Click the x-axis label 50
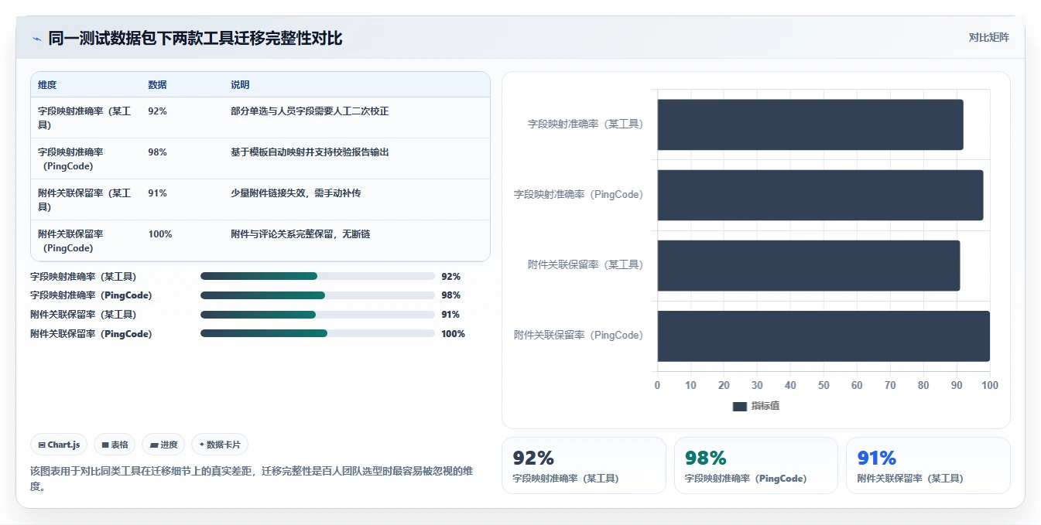Viewport: 1041px width, 525px height. (x=824, y=385)
